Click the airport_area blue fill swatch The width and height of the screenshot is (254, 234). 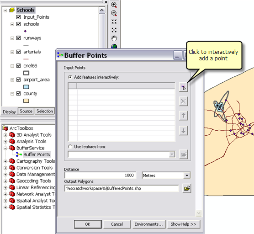pos(26,87)
